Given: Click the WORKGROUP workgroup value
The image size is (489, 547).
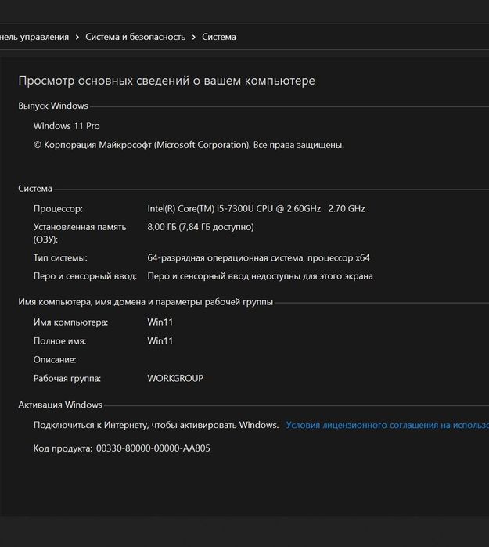Looking at the screenshot, I should coord(175,379).
